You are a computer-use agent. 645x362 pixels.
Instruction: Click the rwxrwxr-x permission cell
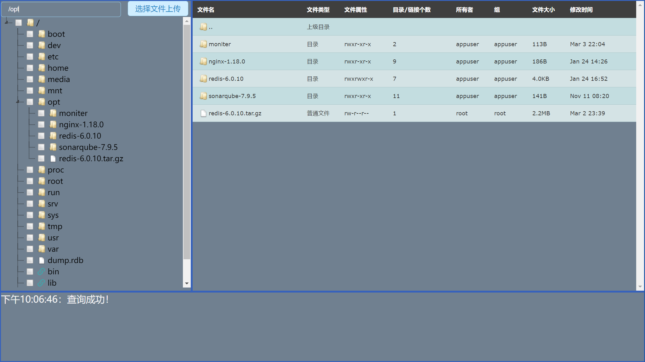click(x=359, y=79)
